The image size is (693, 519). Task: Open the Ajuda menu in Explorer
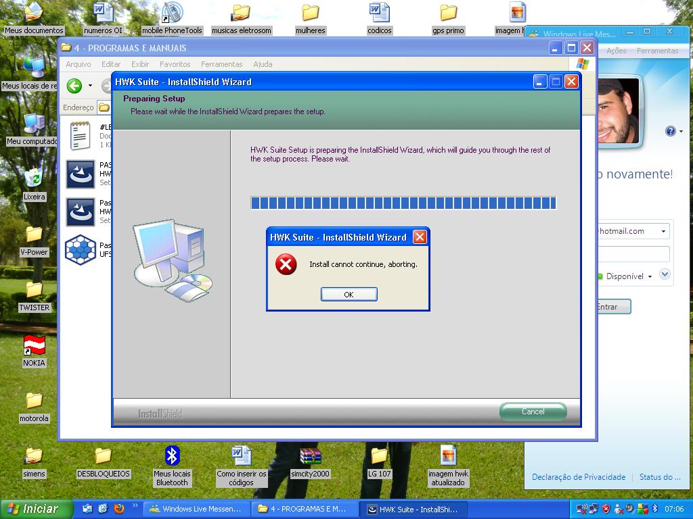click(263, 64)
